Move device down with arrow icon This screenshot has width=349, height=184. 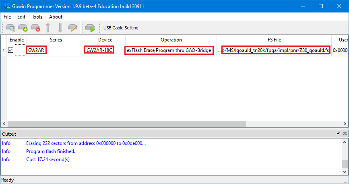(60, 28)
